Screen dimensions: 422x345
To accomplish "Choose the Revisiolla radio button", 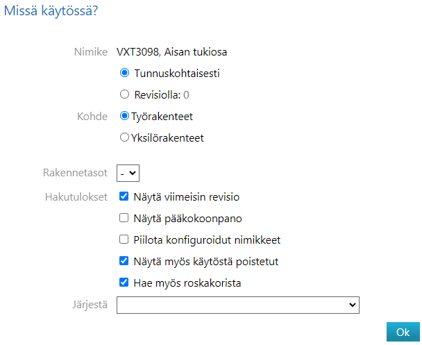I will (125, 94).
